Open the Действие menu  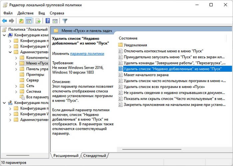(26, 13)
